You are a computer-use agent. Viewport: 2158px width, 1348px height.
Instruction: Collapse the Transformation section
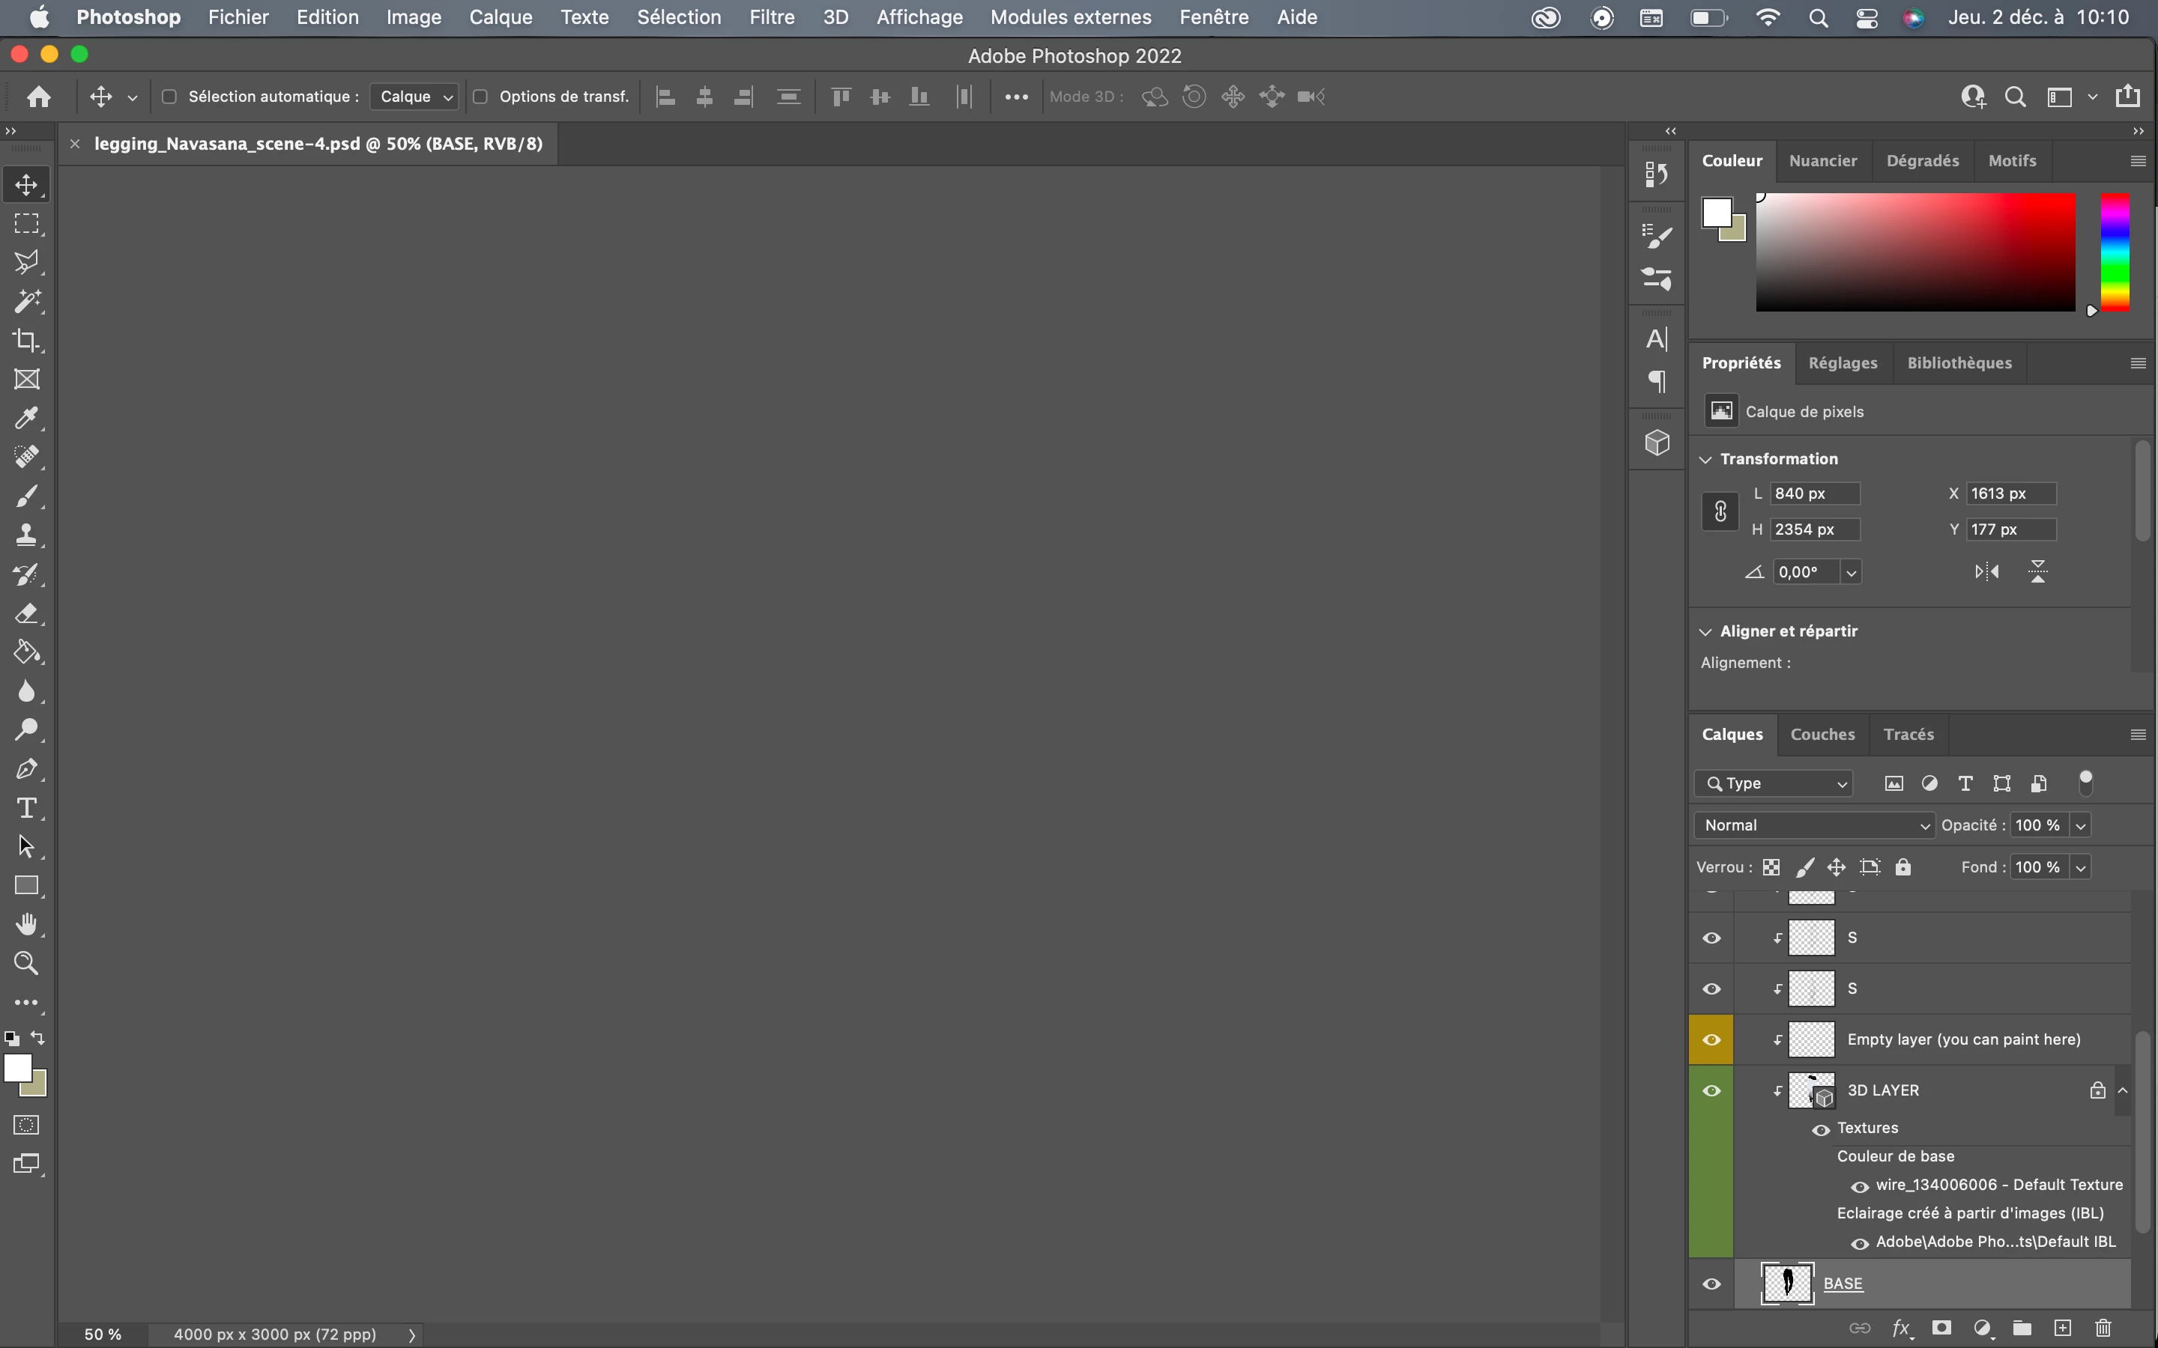click(x=1706, y=459)
